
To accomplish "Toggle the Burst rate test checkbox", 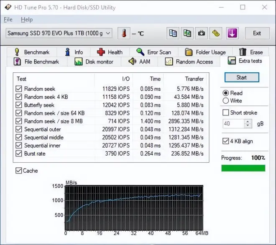I will click(x=19, y=154).
